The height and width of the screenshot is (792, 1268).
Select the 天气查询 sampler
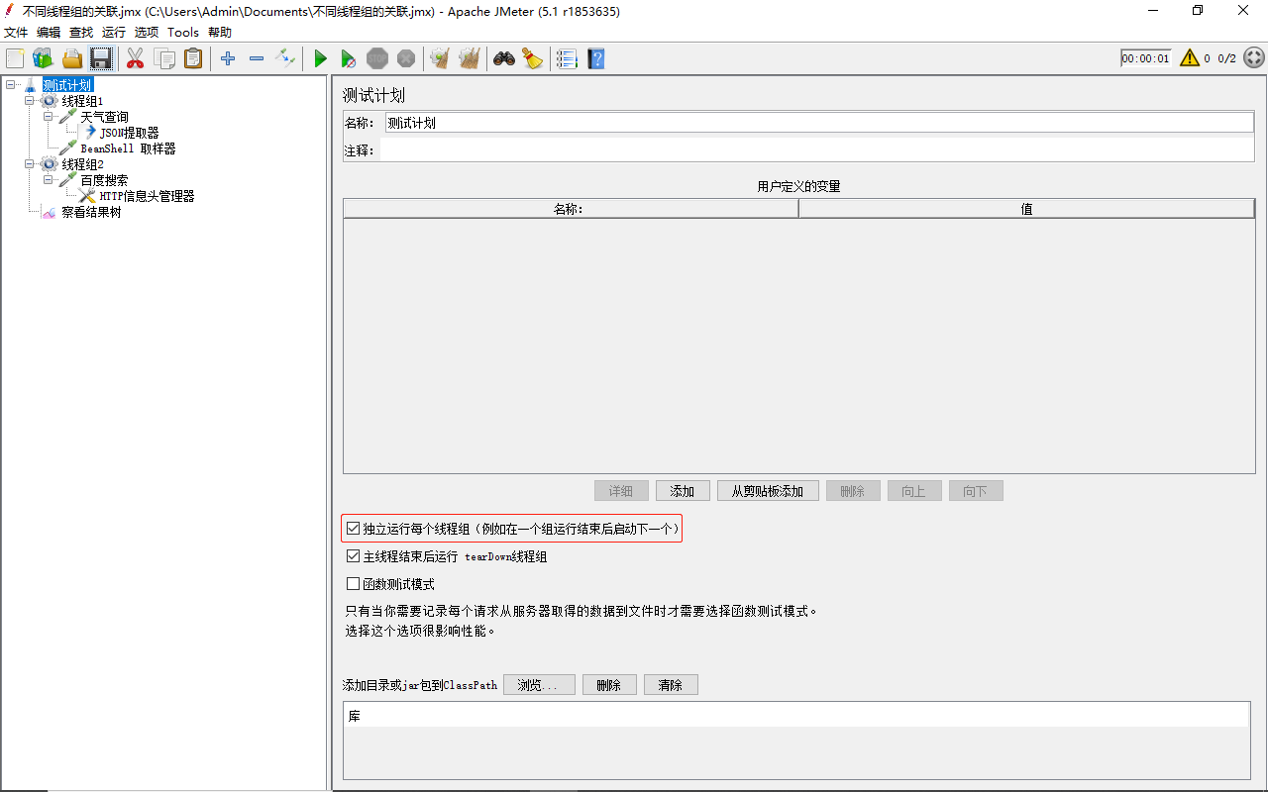coord(104,117)
